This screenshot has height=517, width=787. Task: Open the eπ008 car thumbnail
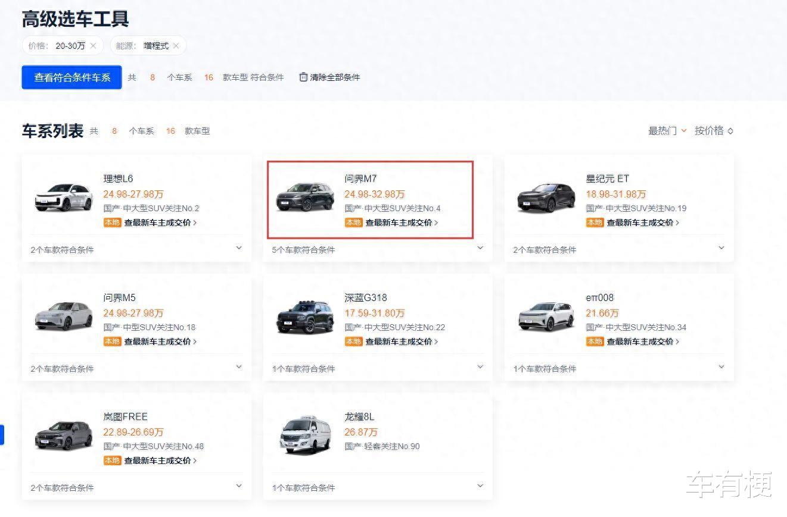pyautogui.click(x=546, y=316)
